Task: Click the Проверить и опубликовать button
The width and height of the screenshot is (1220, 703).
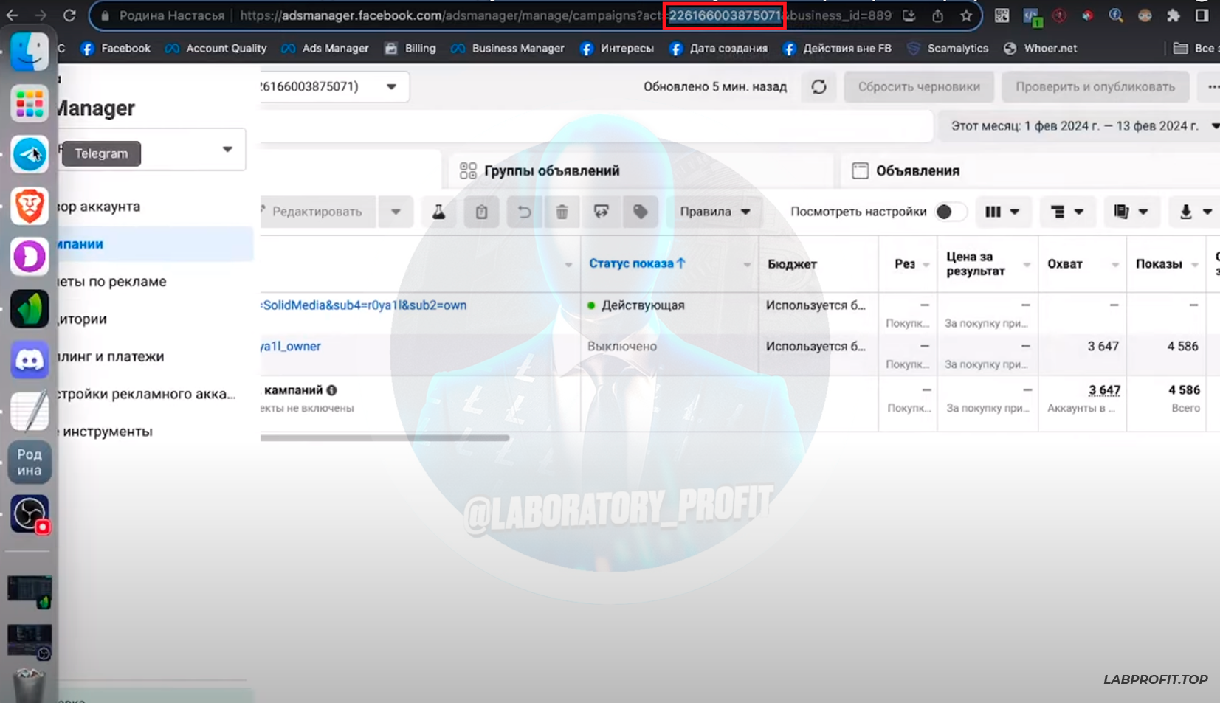Action: 1095,87
